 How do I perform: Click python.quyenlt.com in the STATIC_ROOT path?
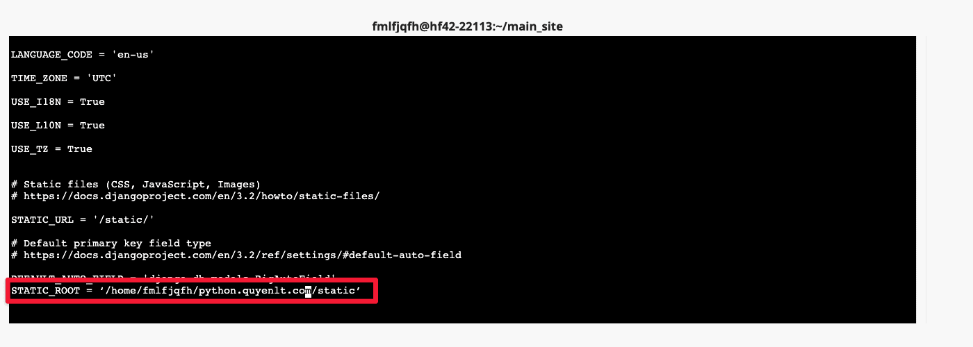[254, 290]
